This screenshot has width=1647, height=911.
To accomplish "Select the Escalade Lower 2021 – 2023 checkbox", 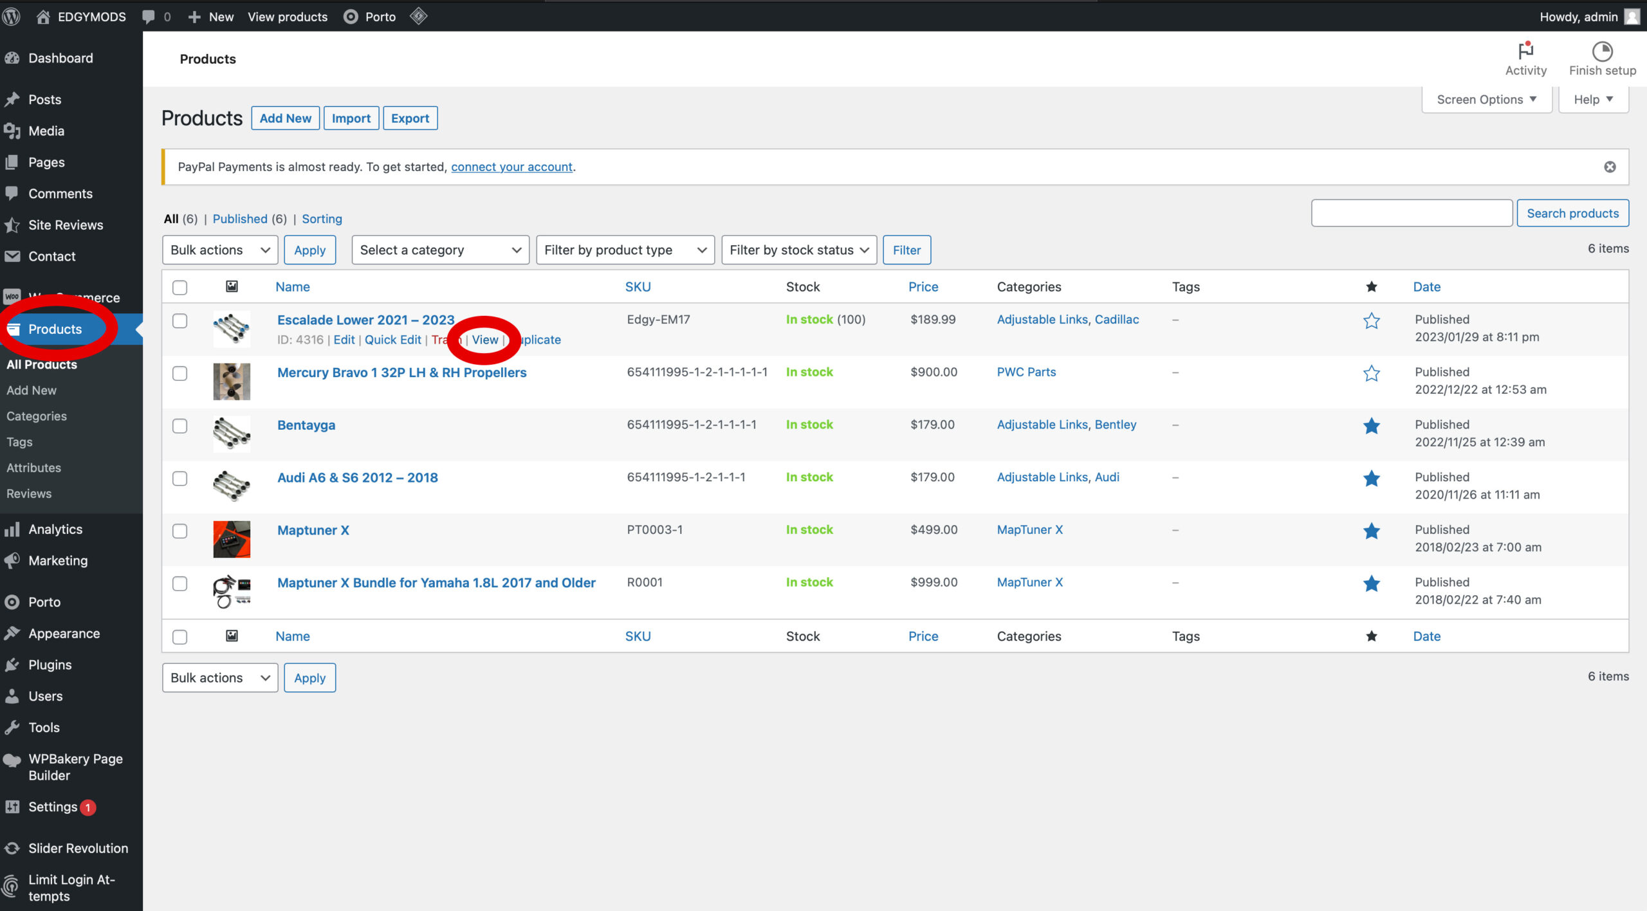I will 180,321.
